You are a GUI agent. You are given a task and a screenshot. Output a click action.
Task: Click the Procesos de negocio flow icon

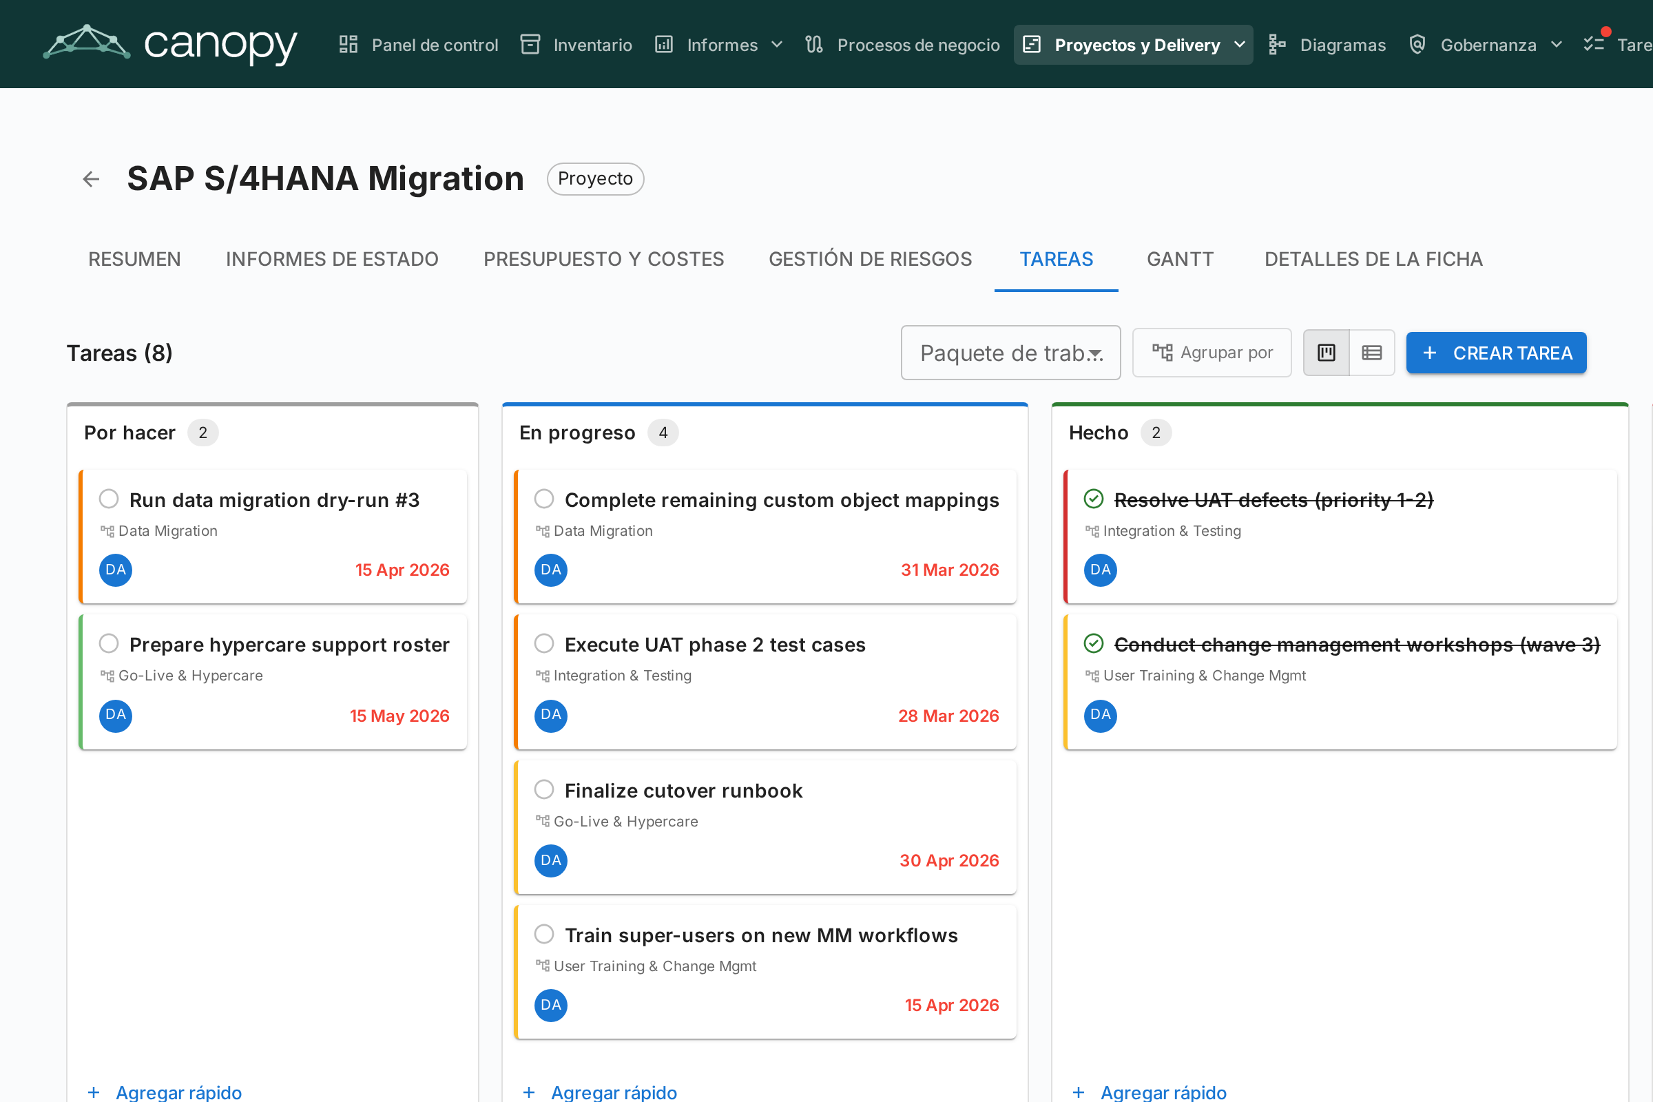(x=814, y=44)
